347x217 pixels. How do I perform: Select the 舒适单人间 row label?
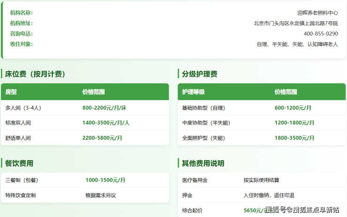point(18,138)
